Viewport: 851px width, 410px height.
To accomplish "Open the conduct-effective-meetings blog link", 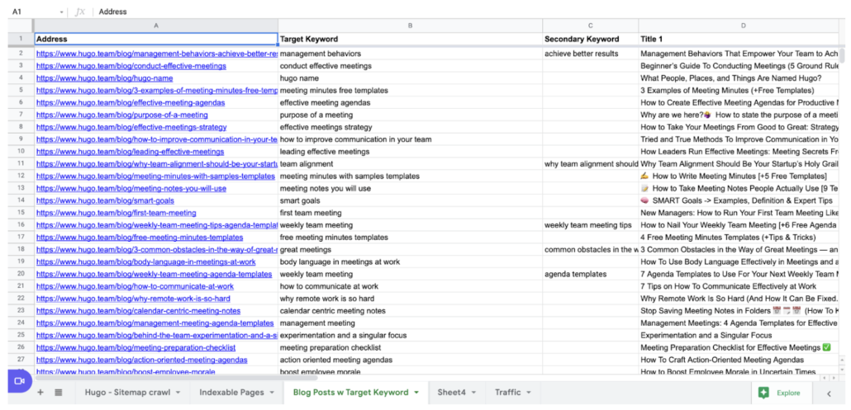I will pos(131,66).
